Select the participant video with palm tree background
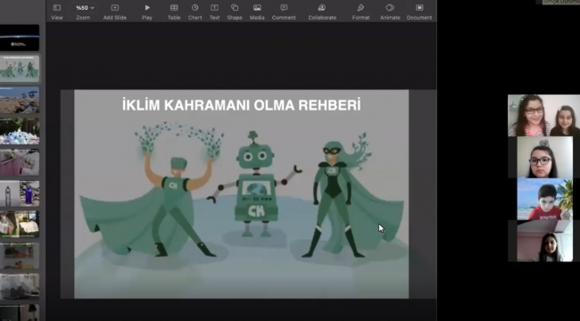Viewport: 580px width, 321px height. click(x=544, y=200)
